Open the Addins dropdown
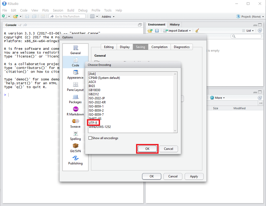 pyautogui.click(x=108, y=17)
